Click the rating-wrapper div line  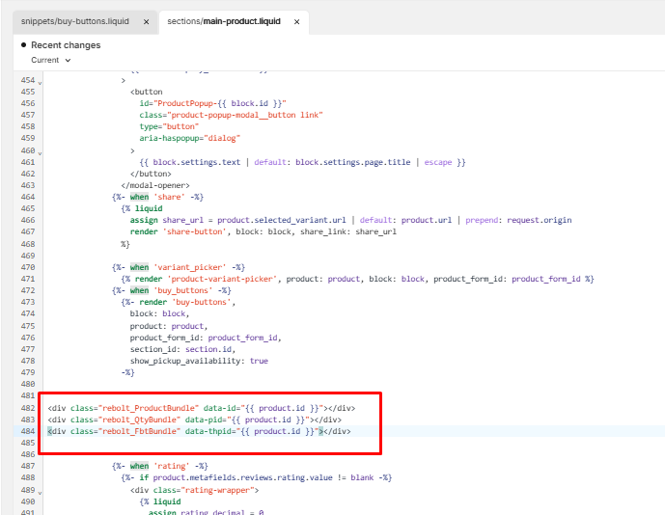tap(195, 491)
